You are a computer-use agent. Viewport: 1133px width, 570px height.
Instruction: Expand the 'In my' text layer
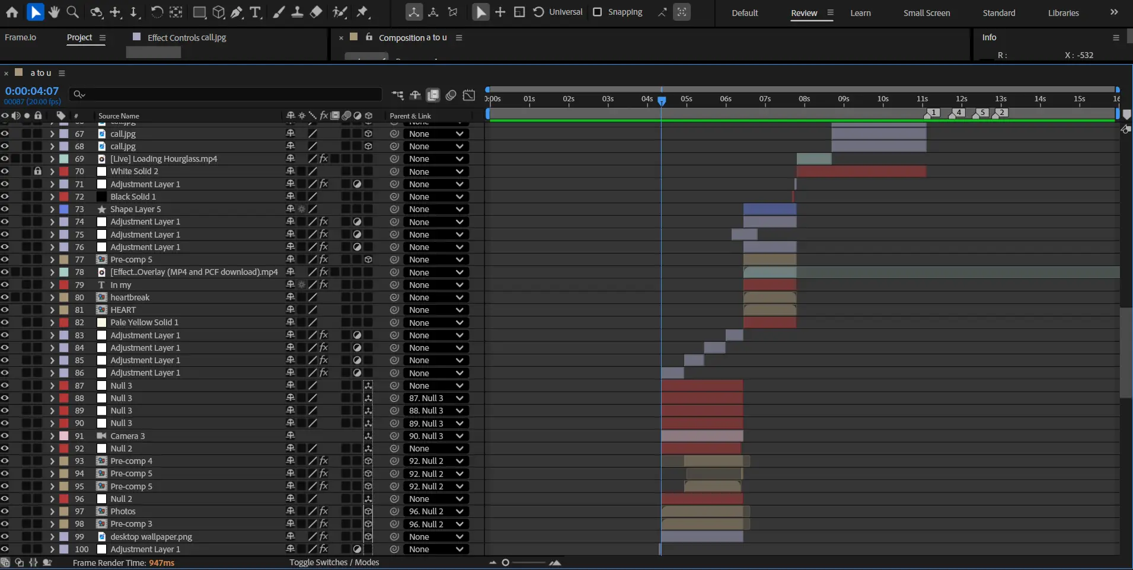[52, 285]
